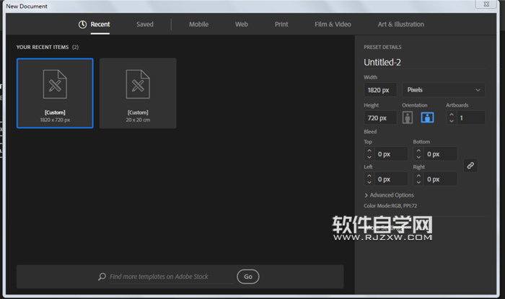Click the Adobe Stock search magnifier icon
Viewport: 505px width, 299px height.
pyautogui.click(x=102, y=277)
